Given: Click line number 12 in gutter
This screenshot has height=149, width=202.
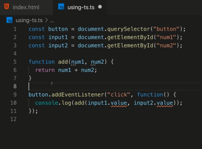Looking at the screenshot, I should [x=13, y=119].
